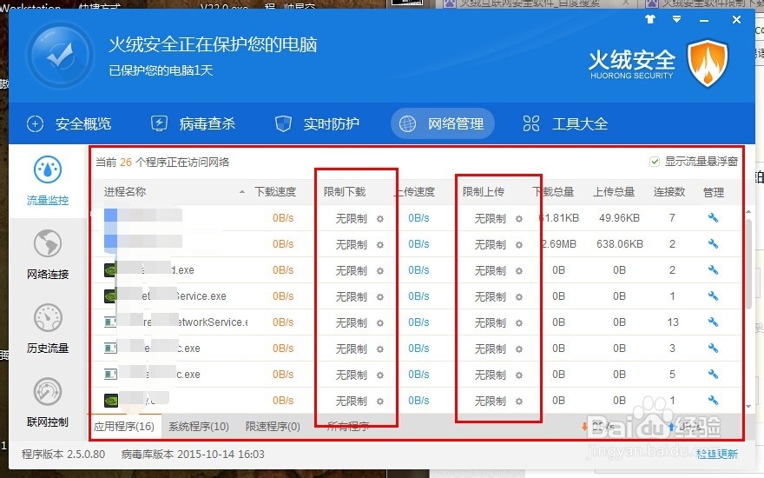
Task: Click the protection status checkmark shield icon
Action: (x=61, y=55)
